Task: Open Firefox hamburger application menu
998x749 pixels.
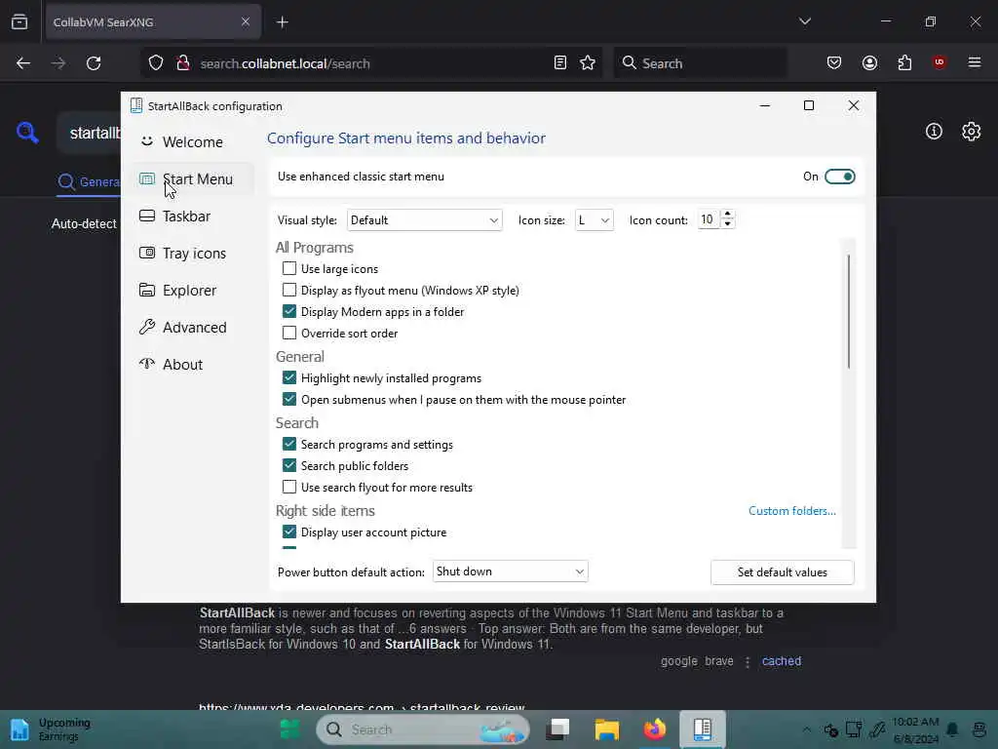Action: click(975, 62)
